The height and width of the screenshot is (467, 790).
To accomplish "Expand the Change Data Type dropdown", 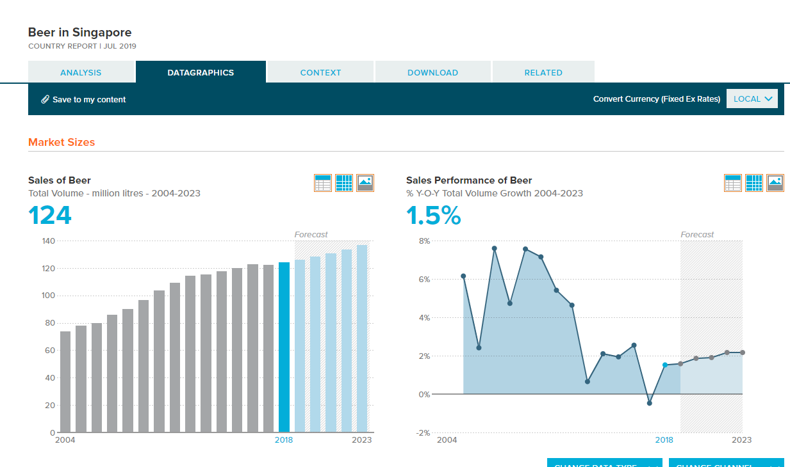I will click(x=605, y=463).
